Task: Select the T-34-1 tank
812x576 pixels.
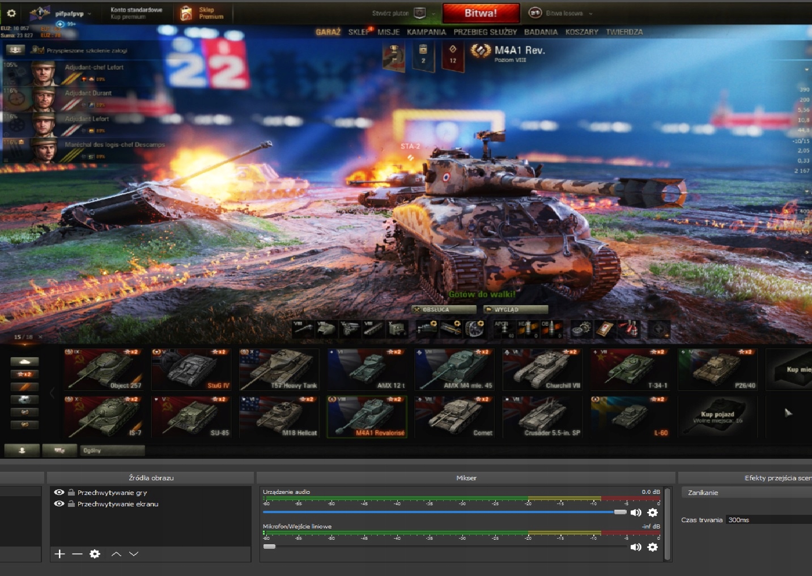Action: (630, 369)
